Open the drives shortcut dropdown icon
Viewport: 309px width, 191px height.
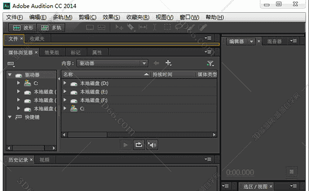tap(11, 64)
